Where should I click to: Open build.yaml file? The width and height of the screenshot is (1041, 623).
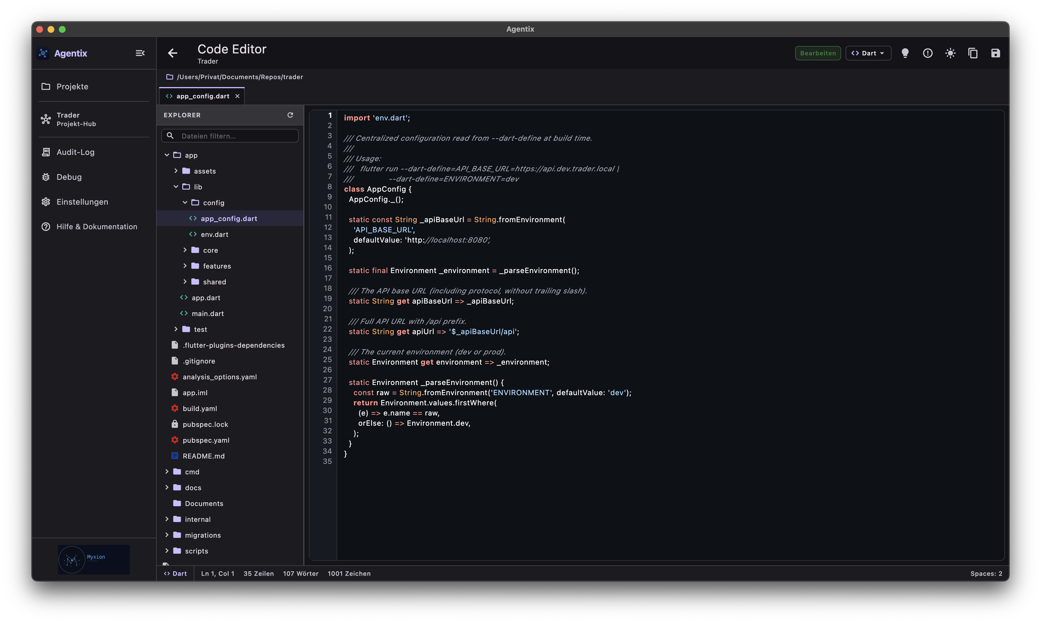pyautogui.click(x=230, y=409)
